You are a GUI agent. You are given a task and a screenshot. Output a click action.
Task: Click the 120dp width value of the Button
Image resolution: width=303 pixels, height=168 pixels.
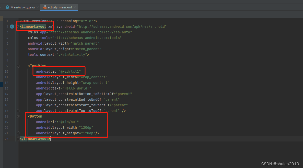pyautogui.click(x=87, y=127)
